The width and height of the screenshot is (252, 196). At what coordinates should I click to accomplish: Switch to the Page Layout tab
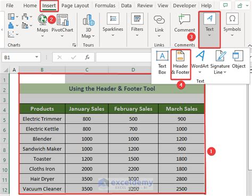75,6
